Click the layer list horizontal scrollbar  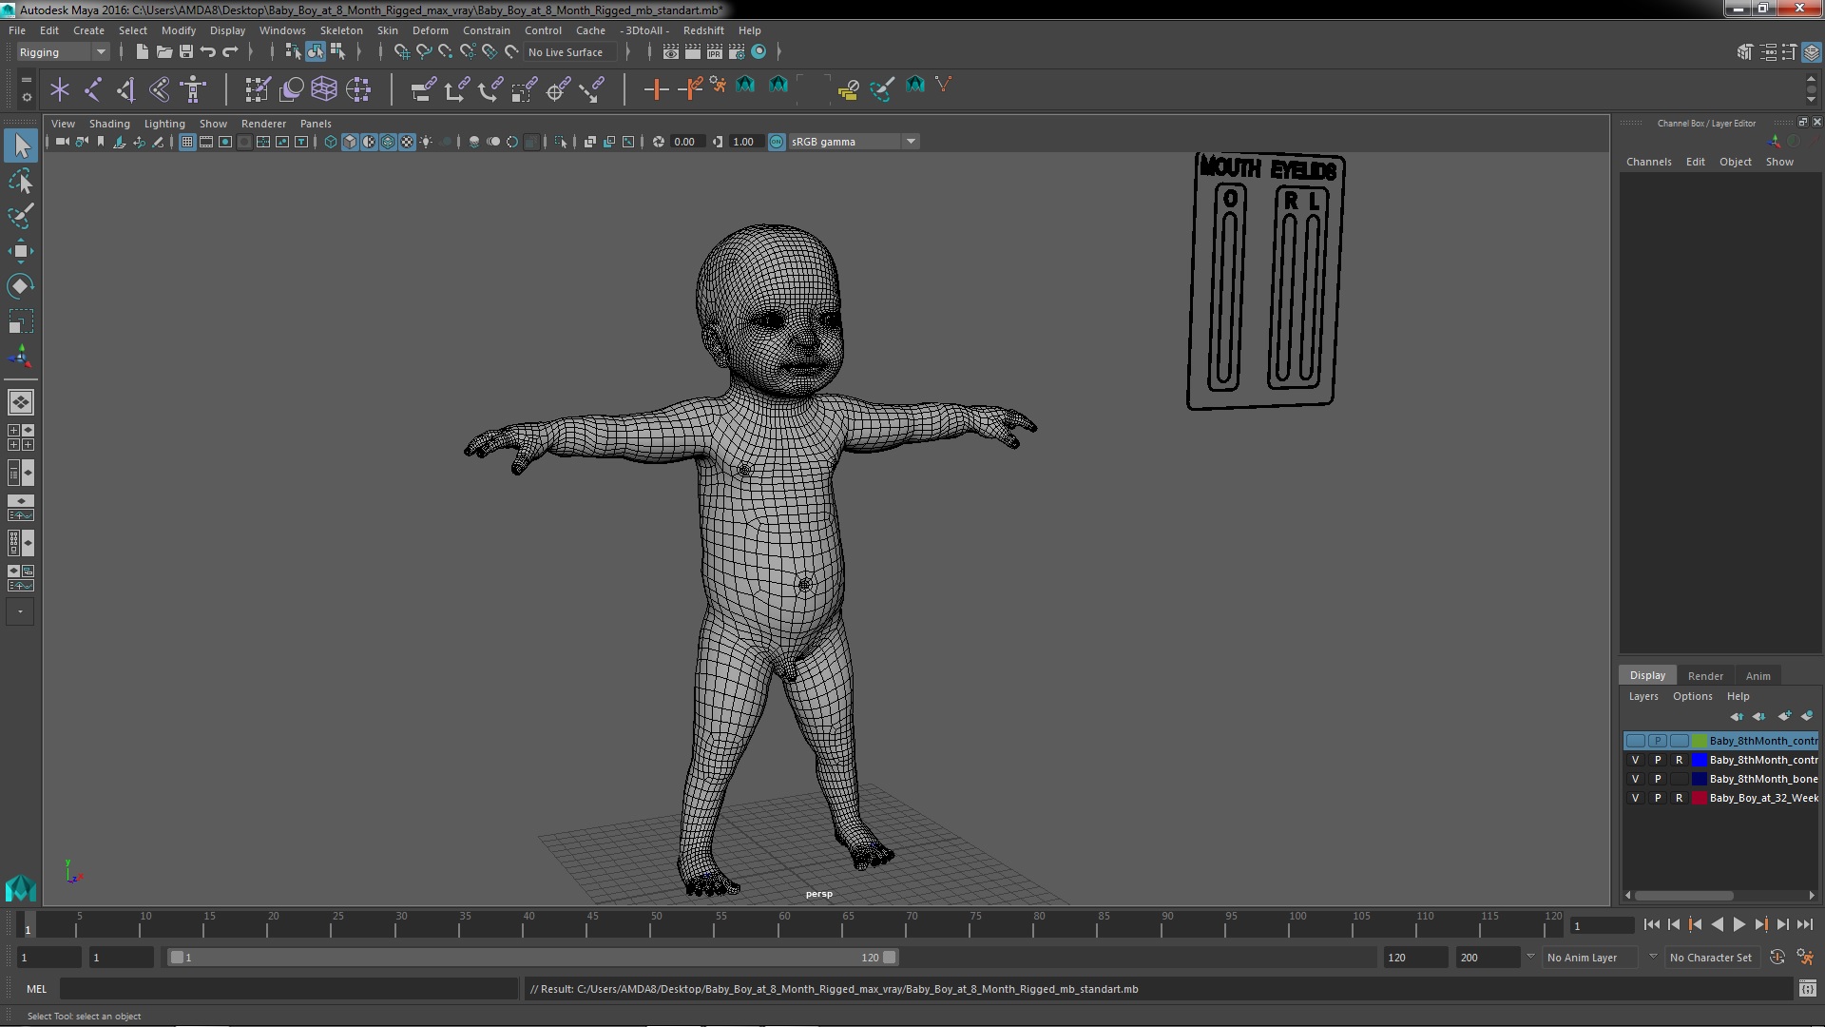tap(1682, 896)
